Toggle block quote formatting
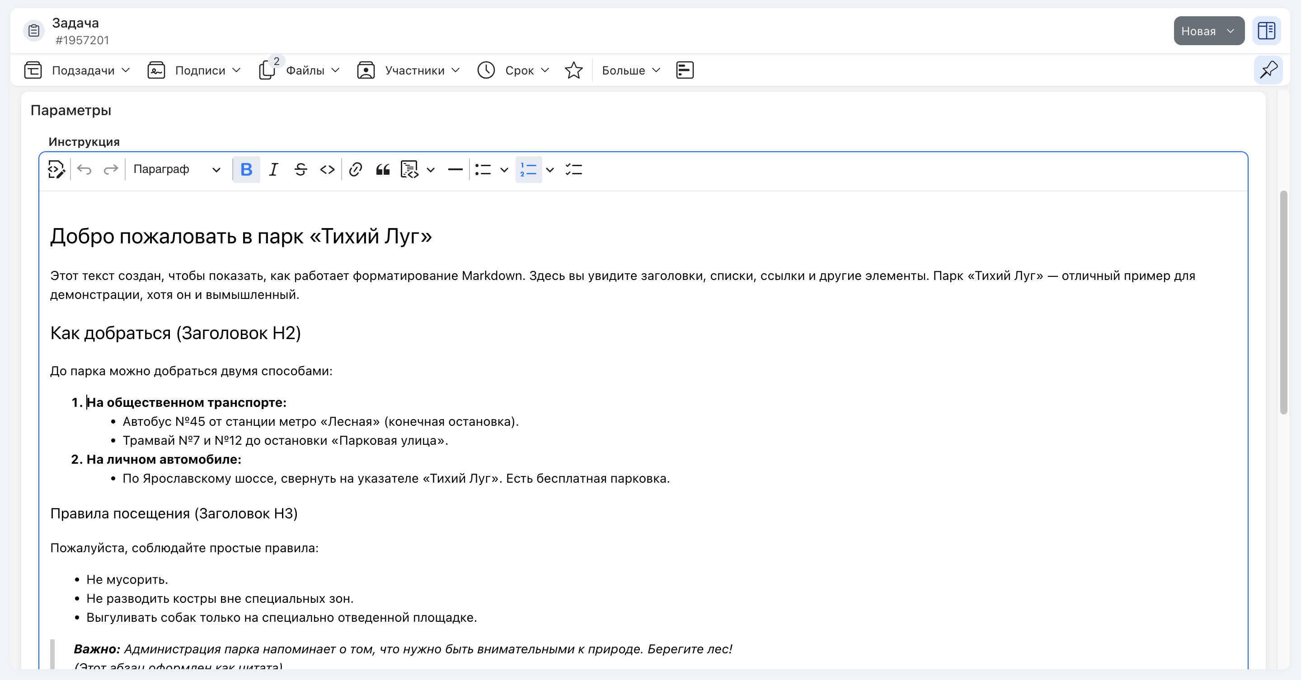This screenshot has height=680, width=1301. 383,169
